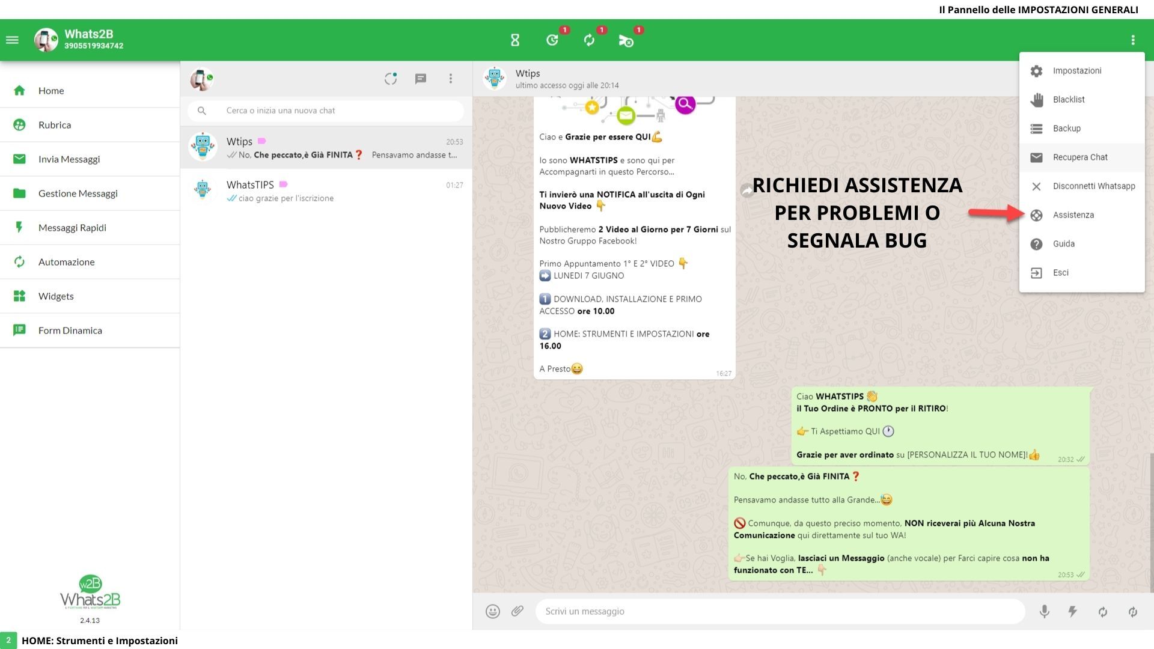Start a new chat with the message icon
The image size is (1154, 649).
pyautogui.click(x=421, y=79)
